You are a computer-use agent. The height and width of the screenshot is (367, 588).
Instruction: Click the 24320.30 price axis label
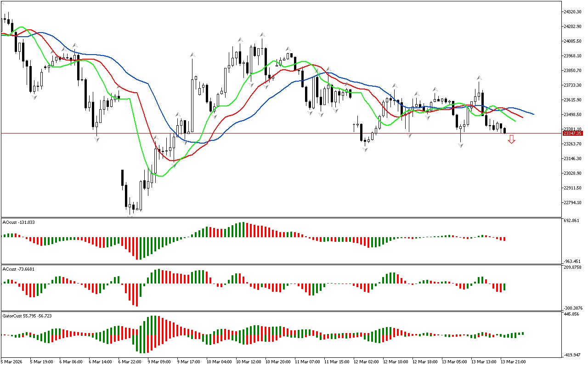point(573,11)
